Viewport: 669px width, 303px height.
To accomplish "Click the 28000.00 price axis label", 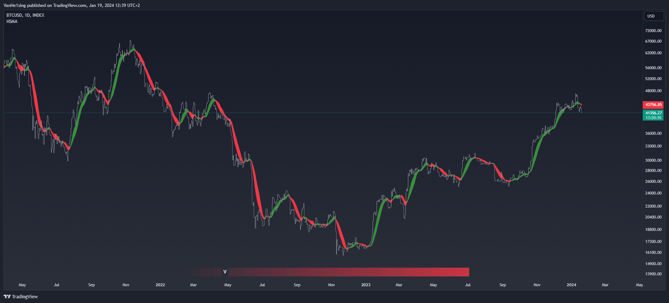I will [x=653, y=170].
